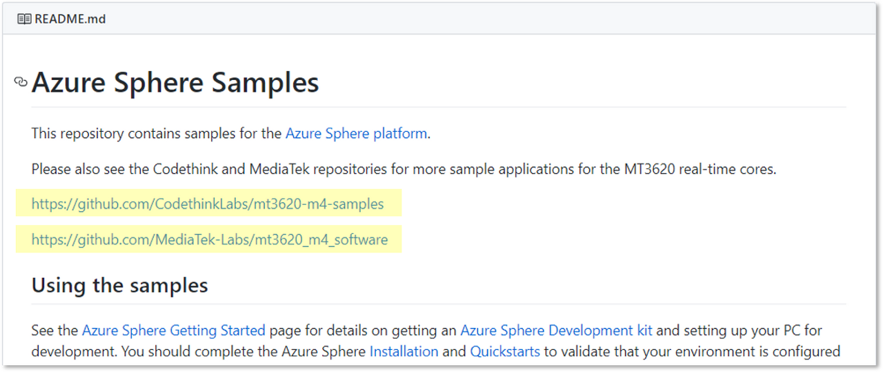The image size is (883, 372).
Task: Click the text "This repository contains samples for the"
Action: 157,133
